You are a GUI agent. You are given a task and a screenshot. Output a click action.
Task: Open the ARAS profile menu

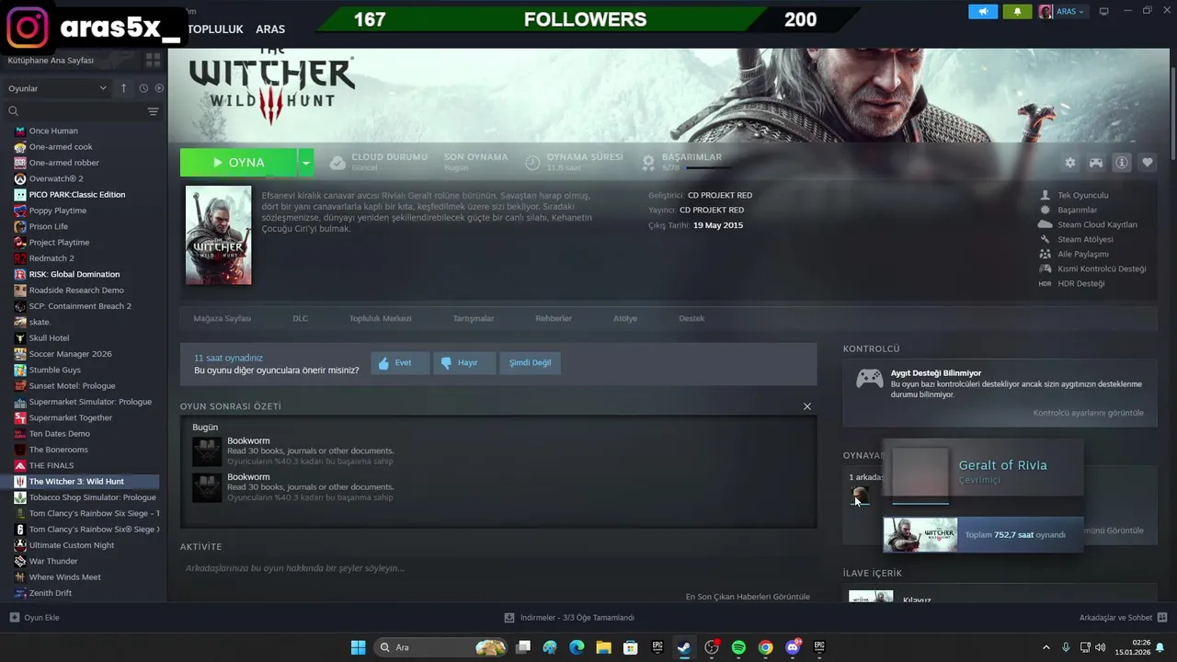coord(270,29)
